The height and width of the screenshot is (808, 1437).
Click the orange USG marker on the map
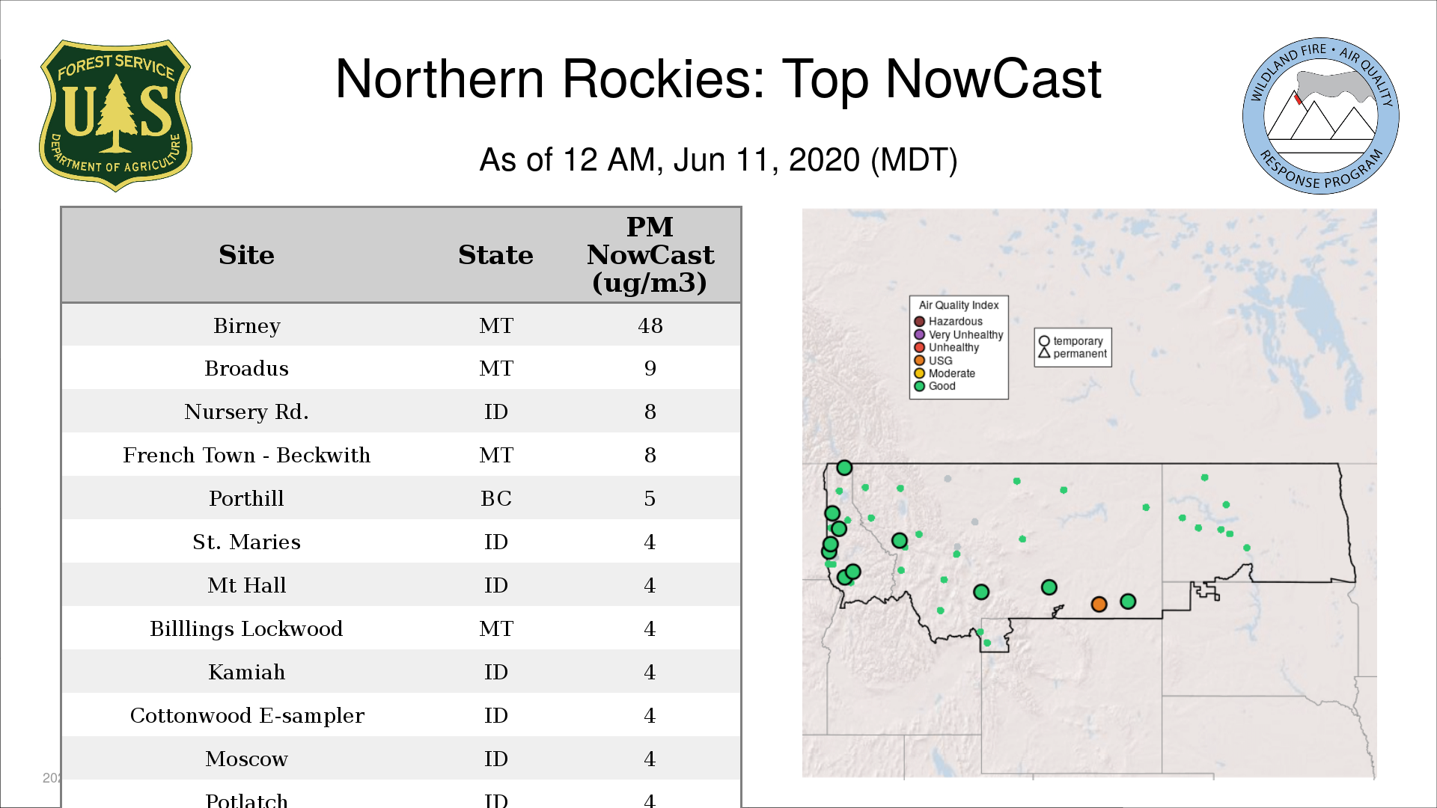click(1099, 604)
